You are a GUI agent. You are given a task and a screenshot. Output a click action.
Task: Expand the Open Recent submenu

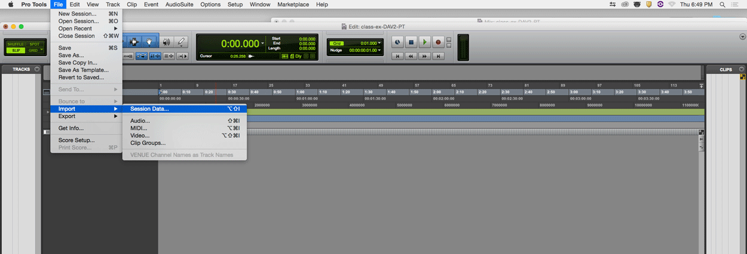click(87, 29)
